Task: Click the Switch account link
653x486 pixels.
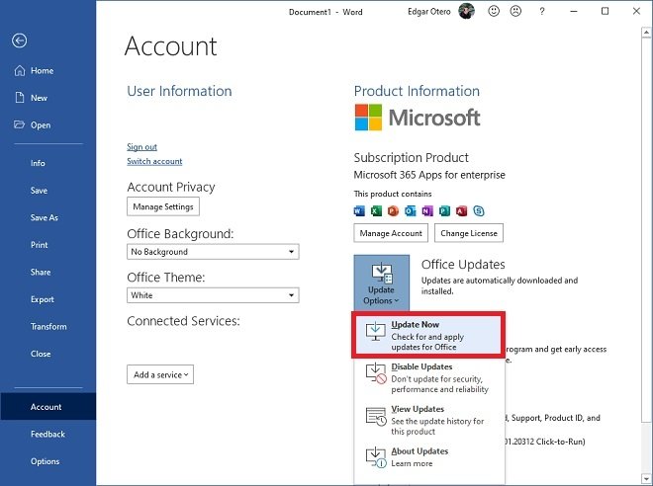Action: tap(154, 161)
